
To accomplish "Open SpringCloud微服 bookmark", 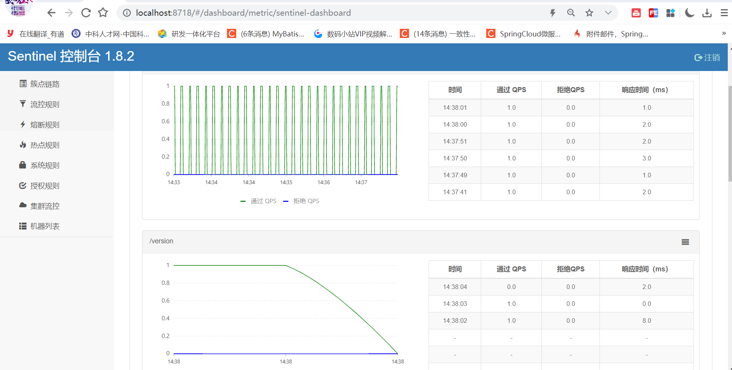I will tap(523, 34).
